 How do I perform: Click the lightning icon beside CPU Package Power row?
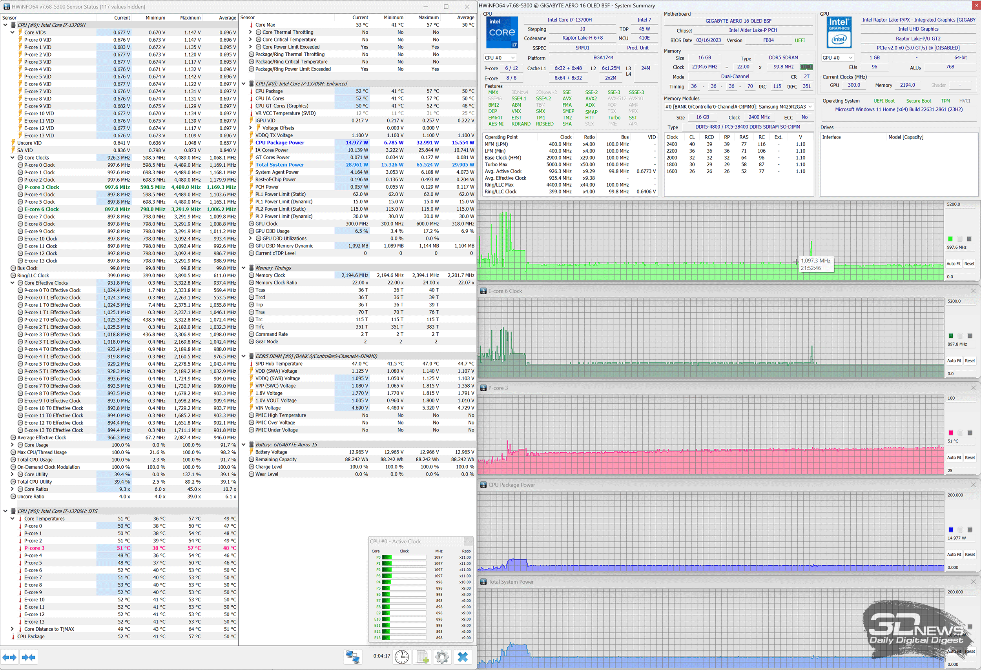click(251, 143)
